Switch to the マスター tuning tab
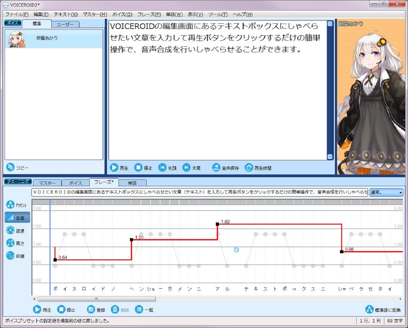The image size is (408, 328). tap(47, 183)
